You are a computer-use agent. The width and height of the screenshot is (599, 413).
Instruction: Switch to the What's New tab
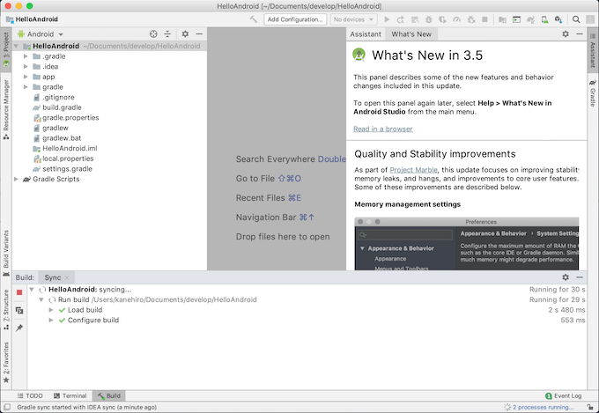click(x=411, y=34)
